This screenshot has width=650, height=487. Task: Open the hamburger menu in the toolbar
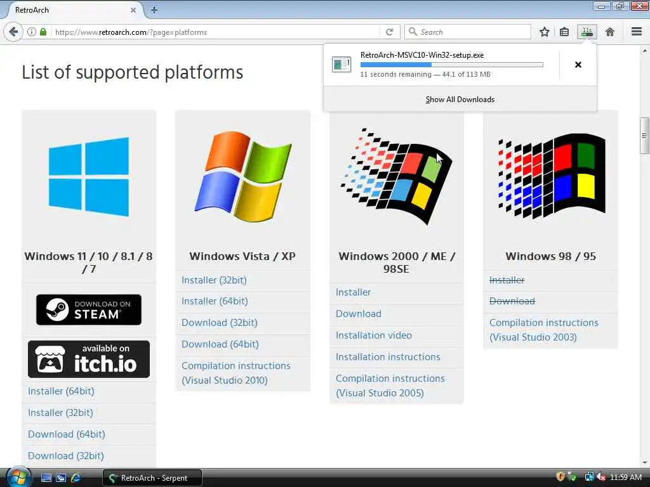click(x=637, y=32)
